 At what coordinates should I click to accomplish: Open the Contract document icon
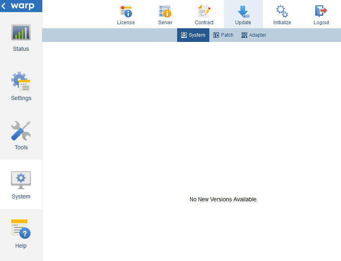pyautogui.click(x=204, y=11)
